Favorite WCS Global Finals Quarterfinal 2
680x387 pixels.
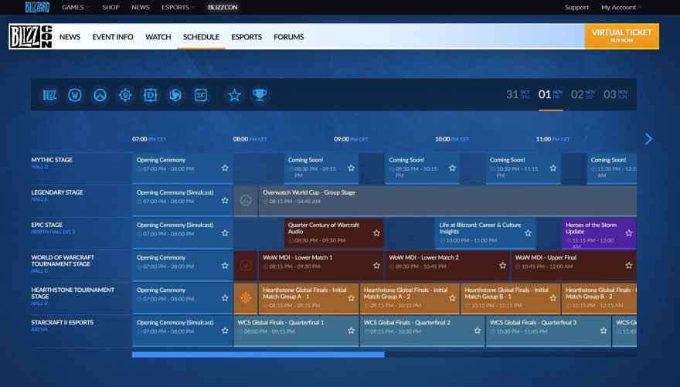[477, 331]
